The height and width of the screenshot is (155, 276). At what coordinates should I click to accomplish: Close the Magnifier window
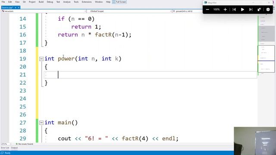coord(269,3)
